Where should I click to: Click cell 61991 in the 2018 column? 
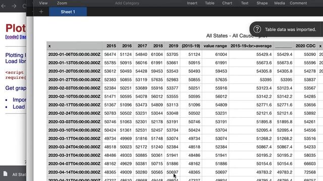[157, 63]
